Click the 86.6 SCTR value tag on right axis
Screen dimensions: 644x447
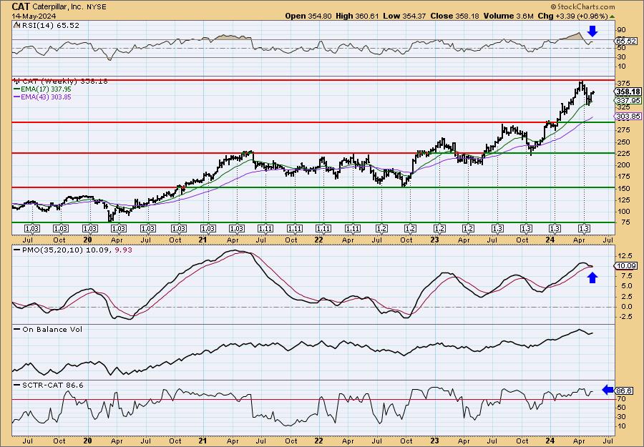click(x=625, y=390)
